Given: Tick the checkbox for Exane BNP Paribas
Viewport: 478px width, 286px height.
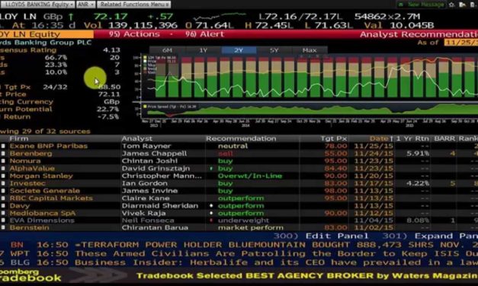Looking at the screenshot, I should tap(3, 146).
